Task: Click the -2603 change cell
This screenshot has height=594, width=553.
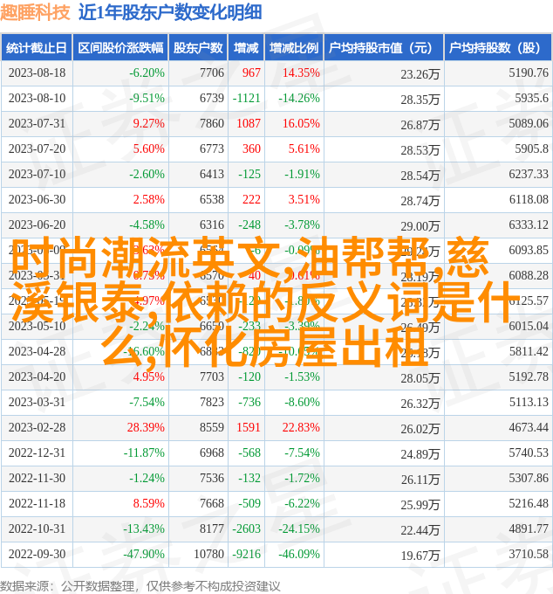Action: (246, 529)
